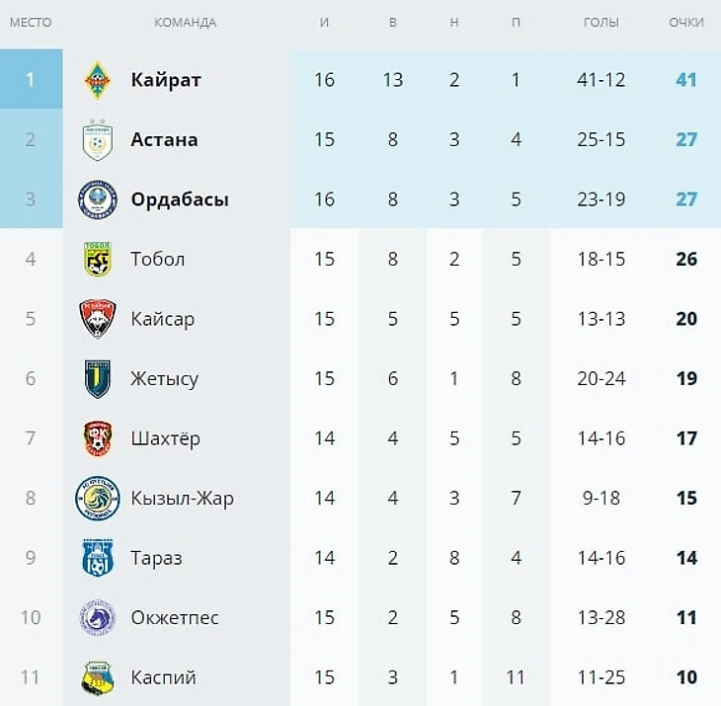721x706 pixels.
Task: Click the Кызыл-Жар round logo
Action: click(98, 499)
